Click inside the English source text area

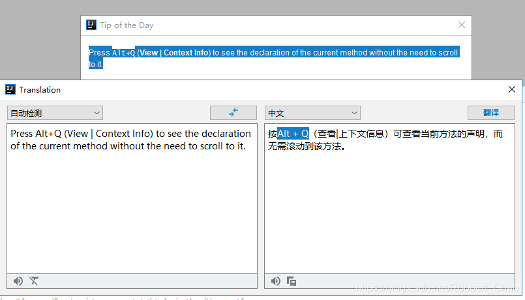132,198
